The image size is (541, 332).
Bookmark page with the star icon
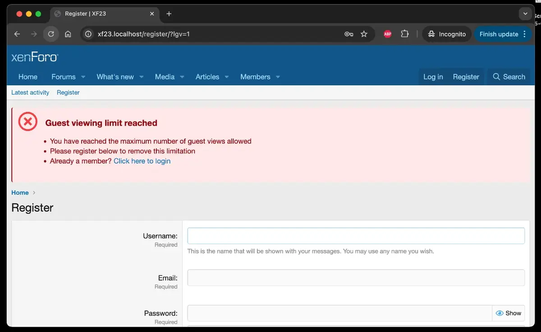pyautogui.click(x=364, y=34)
